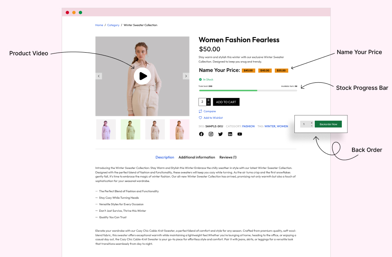Open the Facebook share icon

click(201, 134)
